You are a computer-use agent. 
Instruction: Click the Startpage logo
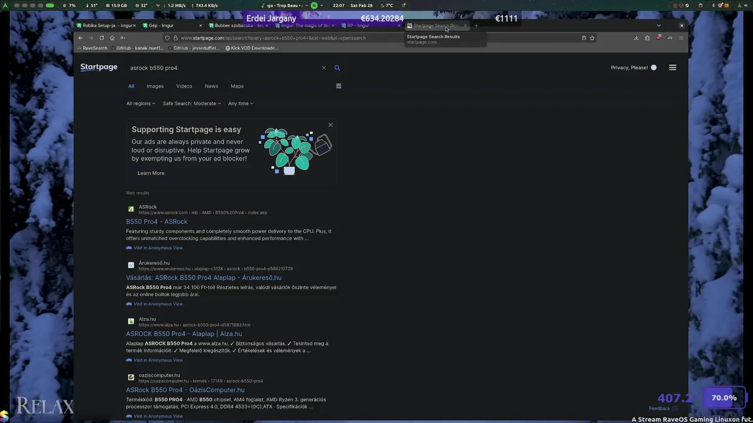99,67
